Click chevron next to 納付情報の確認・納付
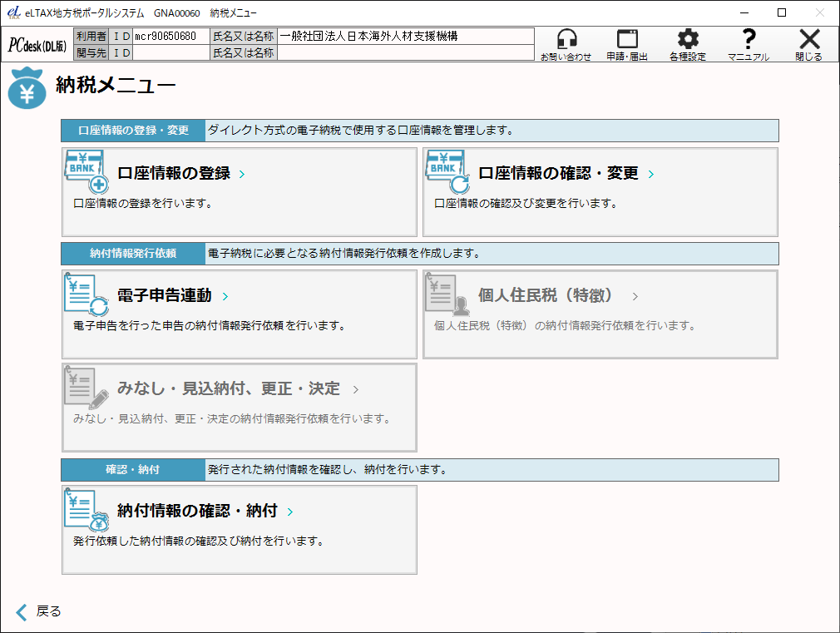This screenshot has height=633, width=840. 289,512
